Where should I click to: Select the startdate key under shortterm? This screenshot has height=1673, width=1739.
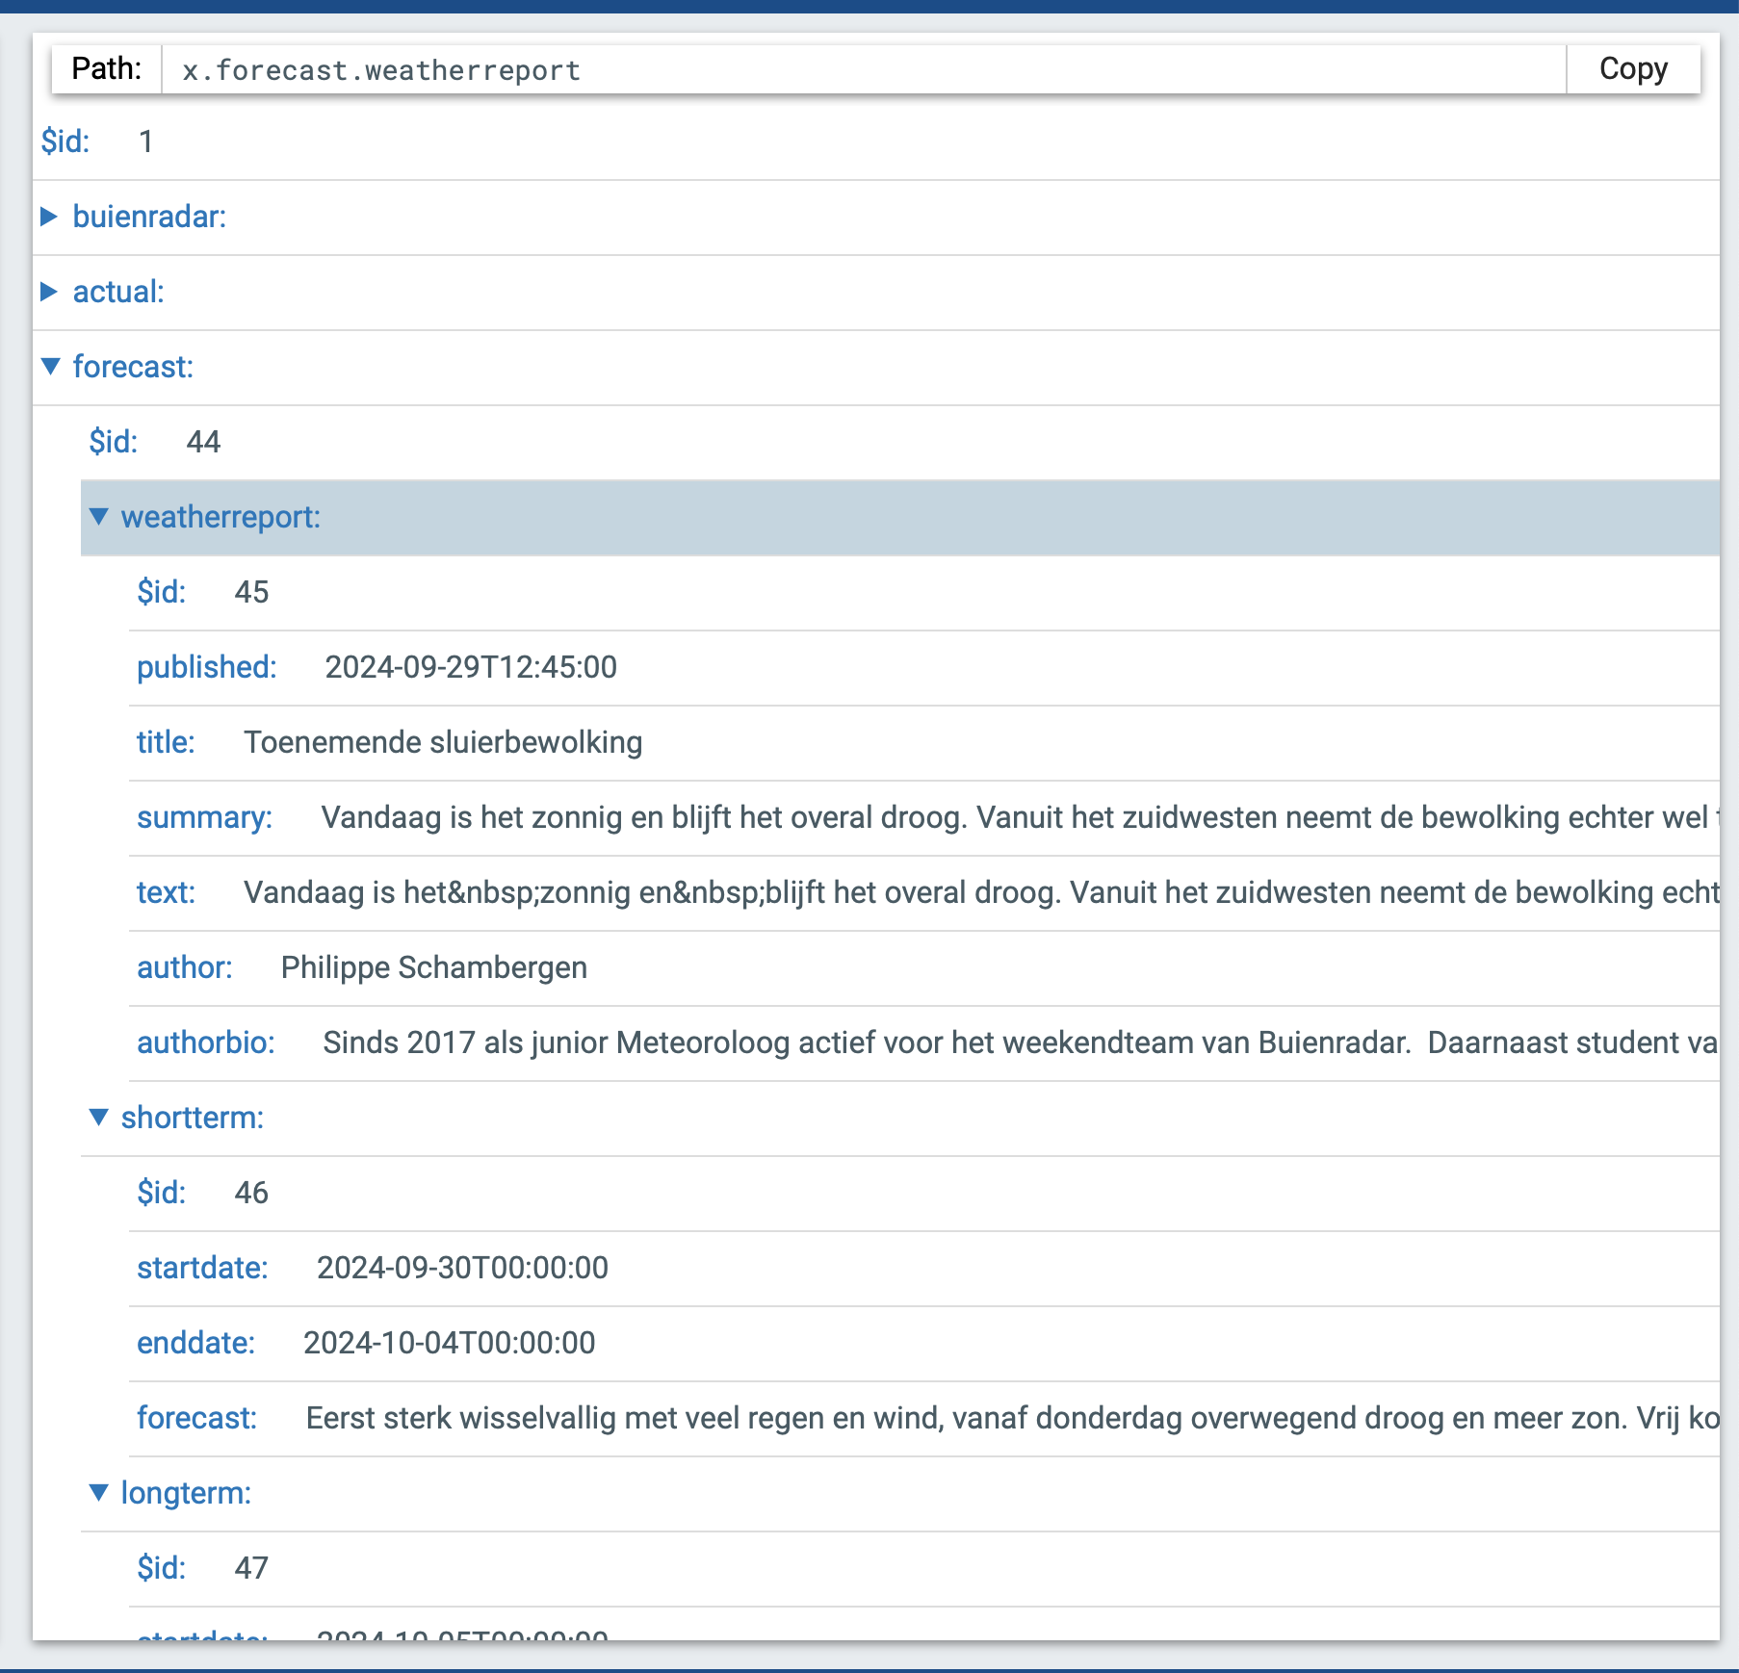201,1267
